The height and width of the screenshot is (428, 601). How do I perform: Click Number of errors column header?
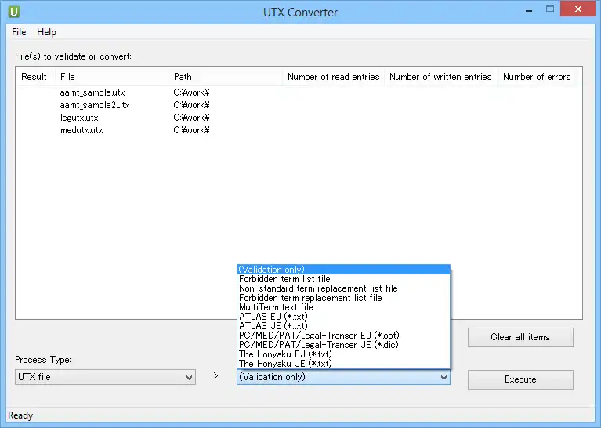pyautogui.click(x=537, y=77)
